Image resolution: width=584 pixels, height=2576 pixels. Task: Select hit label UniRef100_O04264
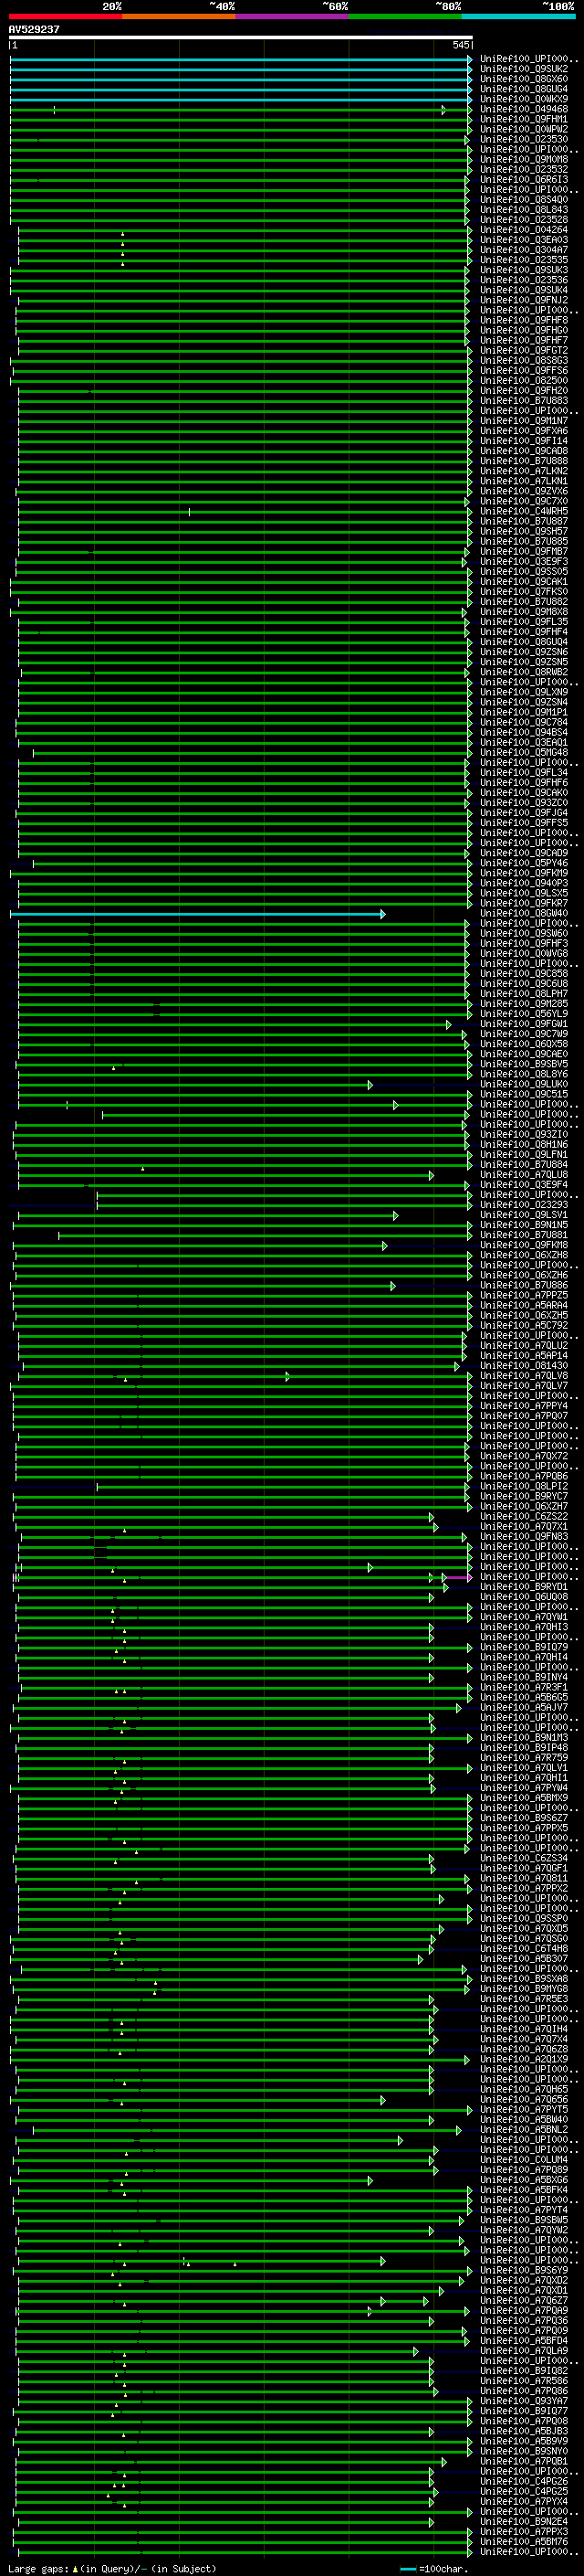pos(524,230)
